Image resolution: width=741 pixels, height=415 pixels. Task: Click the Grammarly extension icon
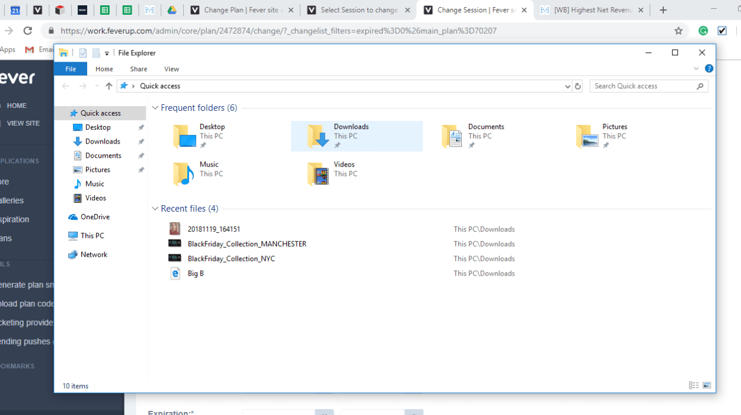(703, 31)
